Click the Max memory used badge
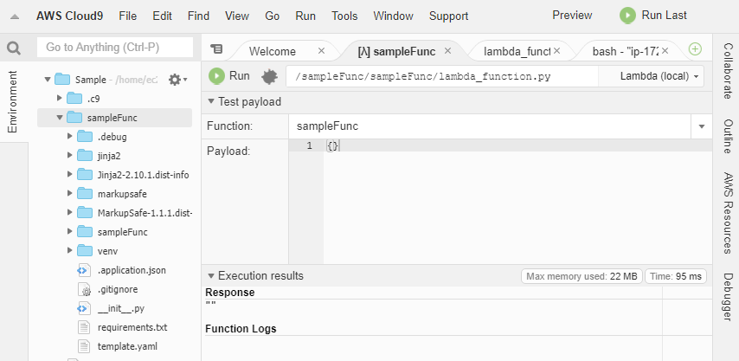The width and height of the screenshot is (739, 361). [582, 276]
